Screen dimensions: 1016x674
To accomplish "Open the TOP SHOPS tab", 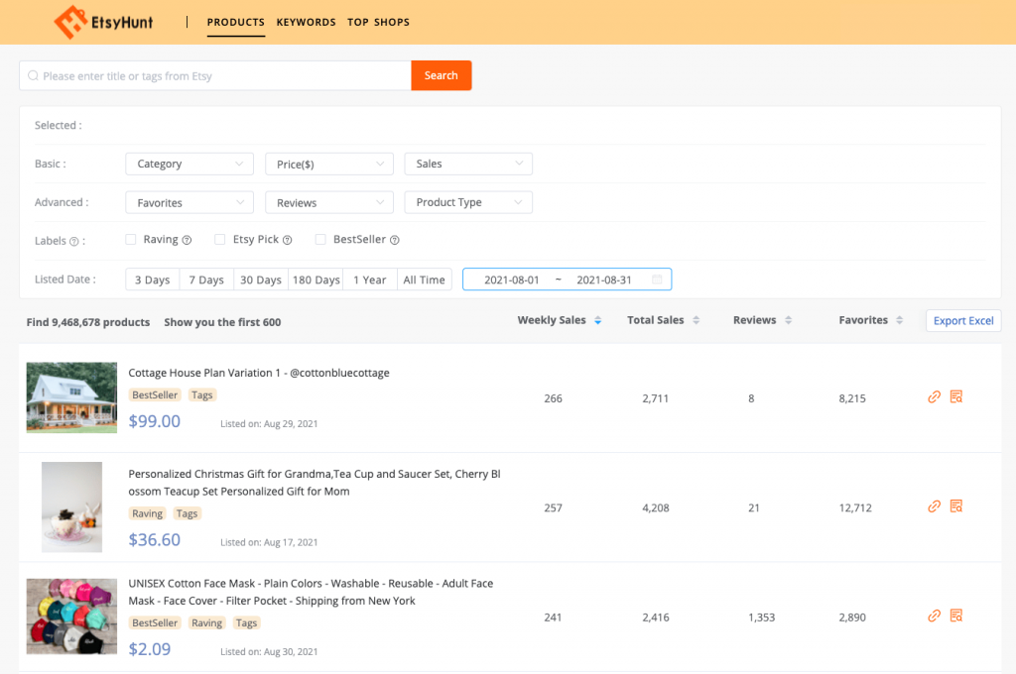I will pos(378,22).
